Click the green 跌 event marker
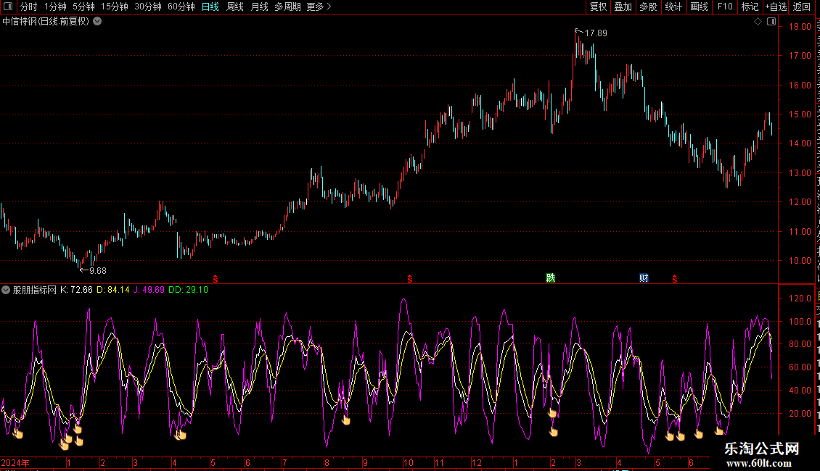Screen dimensions: 820x471 click(x=550, y=278)
